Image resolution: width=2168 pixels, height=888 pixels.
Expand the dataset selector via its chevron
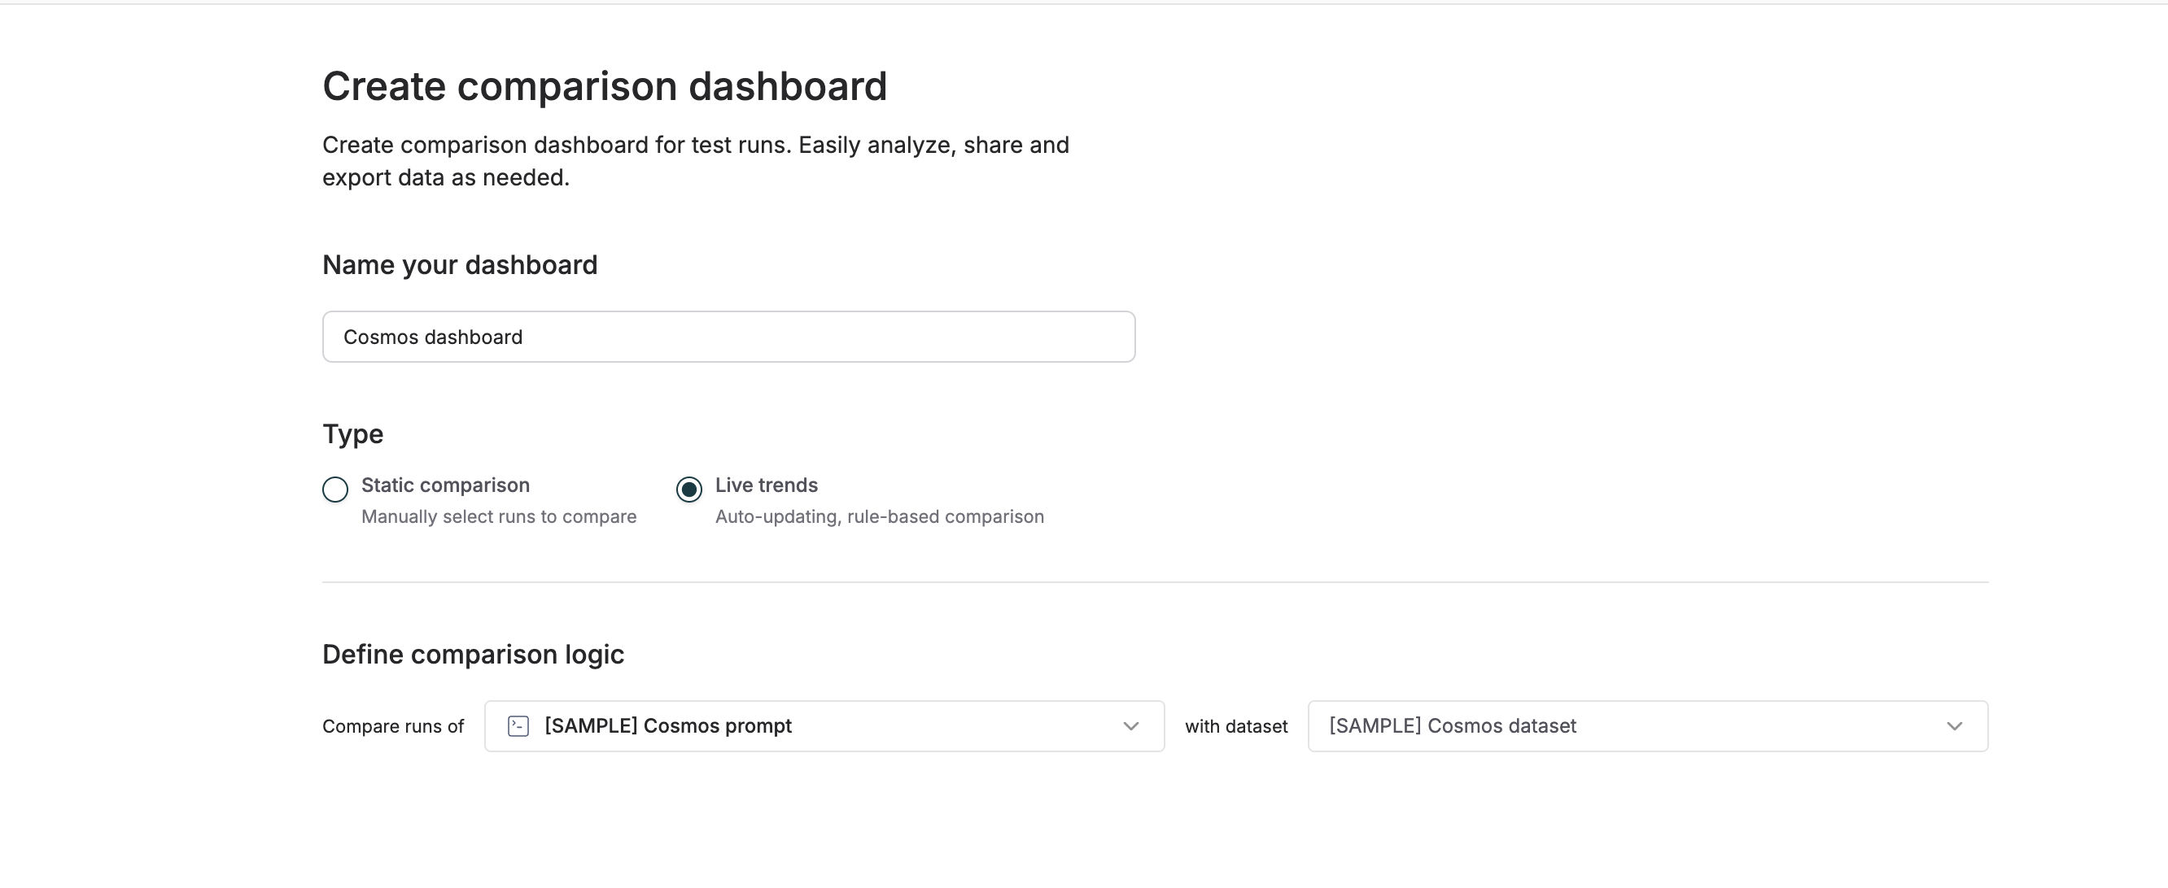(x=1956, y=725)
